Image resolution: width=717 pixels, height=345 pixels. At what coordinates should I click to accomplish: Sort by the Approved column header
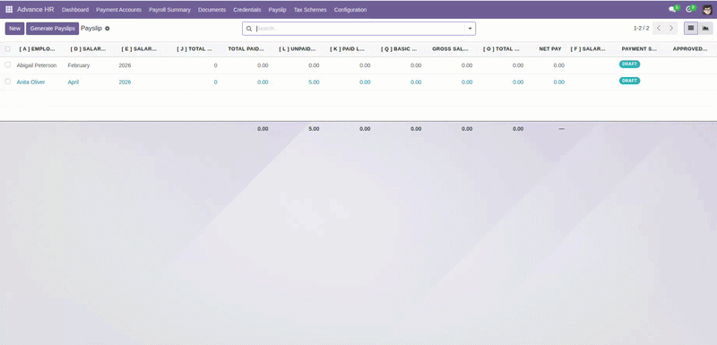(x=690, y=49)
